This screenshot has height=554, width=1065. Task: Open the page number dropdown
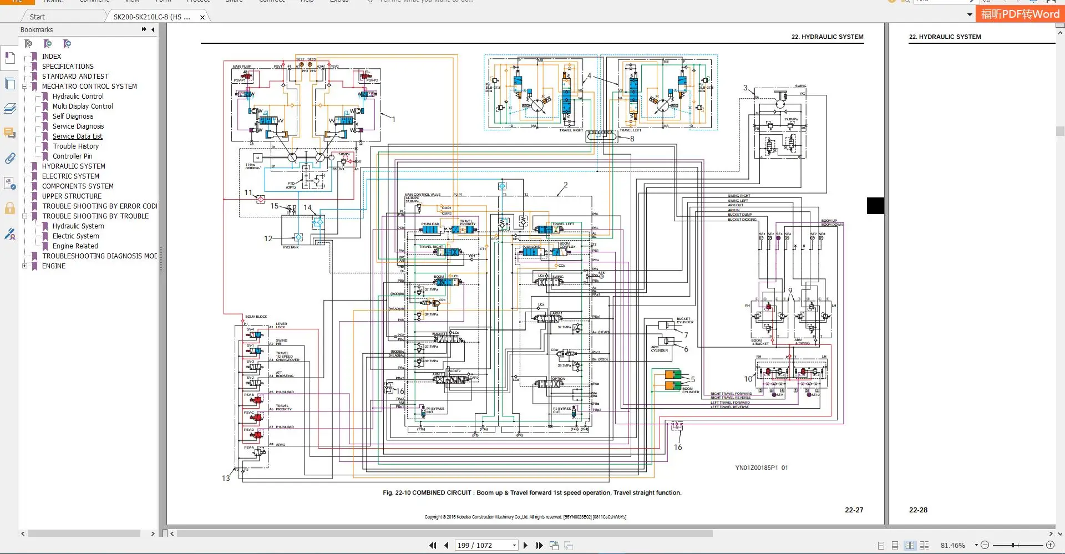click(514, 546)
